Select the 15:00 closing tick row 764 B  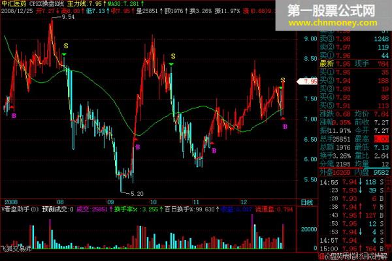coord(351,249)
